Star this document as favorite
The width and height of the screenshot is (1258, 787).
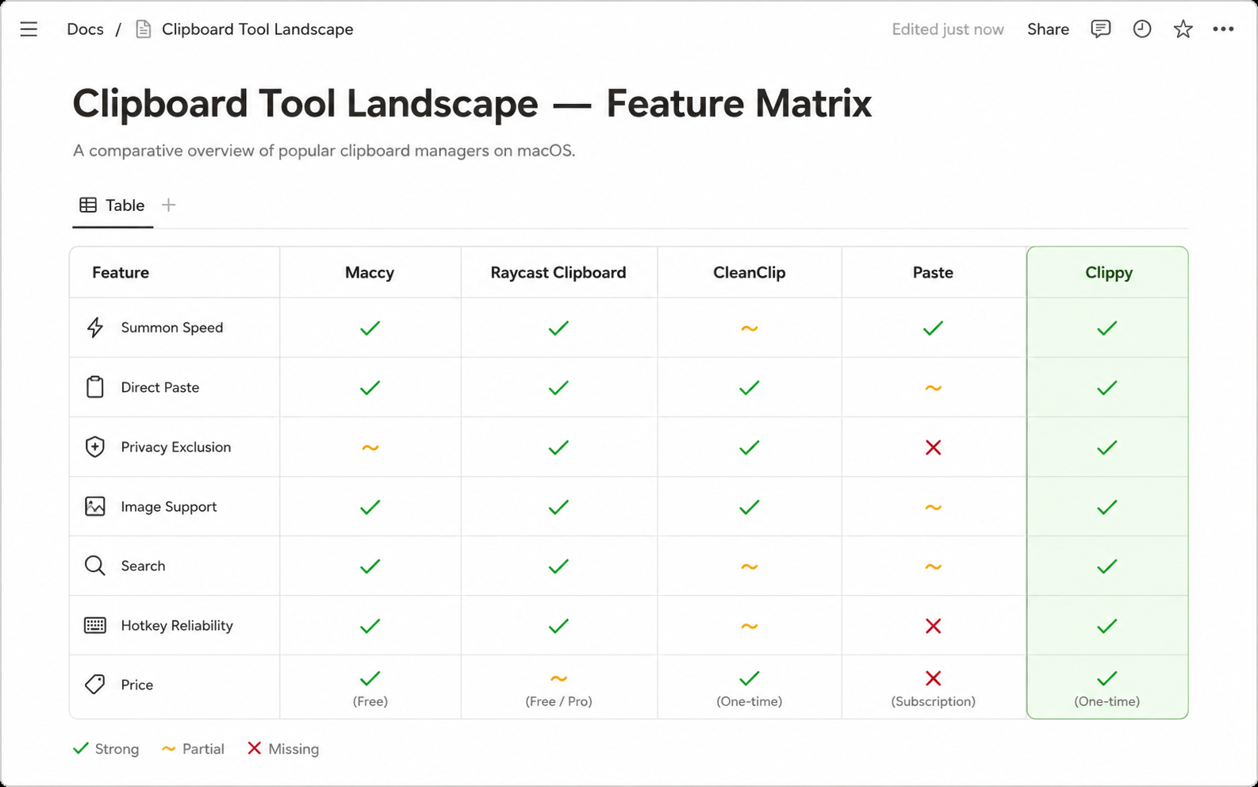tap(1183, 29)
